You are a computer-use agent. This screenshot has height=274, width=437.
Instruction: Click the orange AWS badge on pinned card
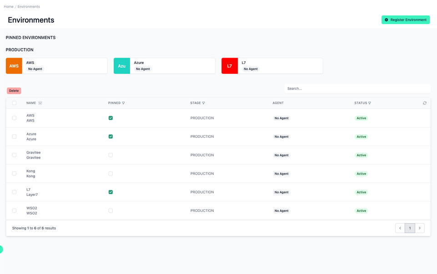[x=14, y=65]
